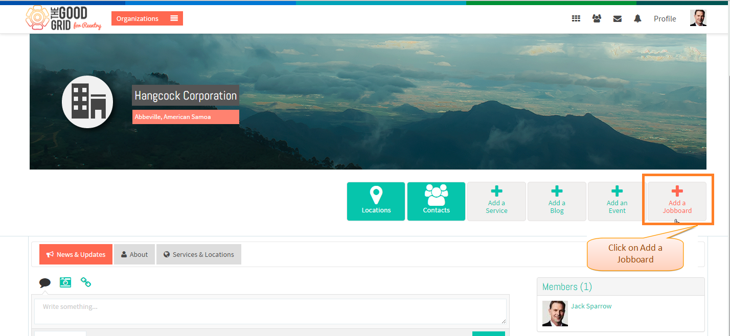
Task: Click the profile avatar in the header
Action: coord(698,18)
